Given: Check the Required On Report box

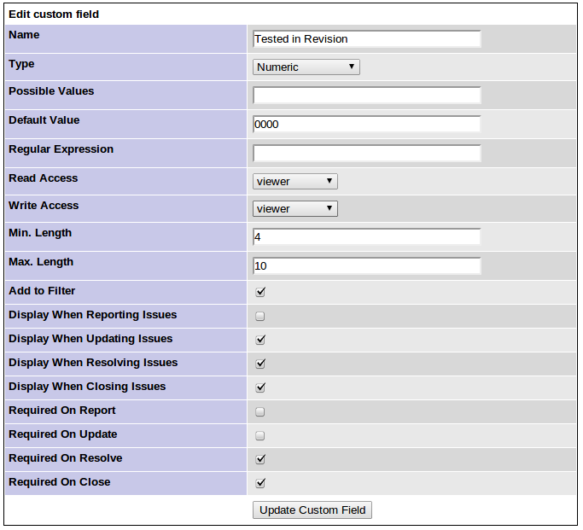Looking at the screenshot, I should coord(260,411).
